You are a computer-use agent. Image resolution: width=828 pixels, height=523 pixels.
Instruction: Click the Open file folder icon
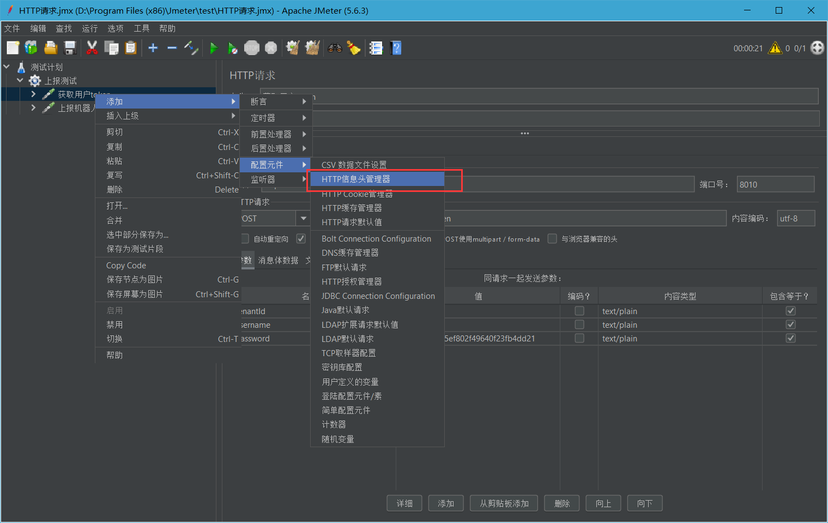51,48
